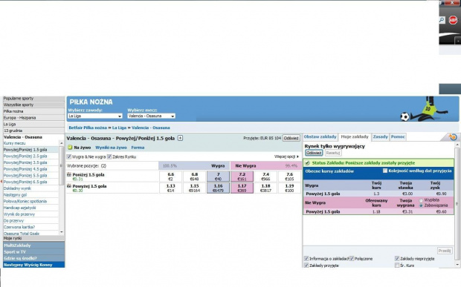This screenshot has width=461, height=287.
Task: Switch to the Obstaw zakłady tab
Action: (x=320, y=136)
